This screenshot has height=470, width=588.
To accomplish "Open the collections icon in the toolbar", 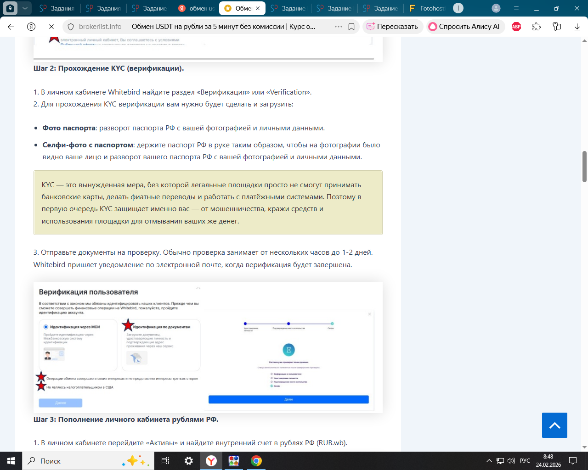I will pyautogui.click(x=557, y=27).
